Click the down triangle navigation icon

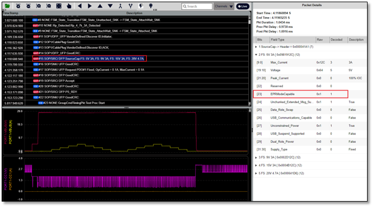[x=110, y=6]
